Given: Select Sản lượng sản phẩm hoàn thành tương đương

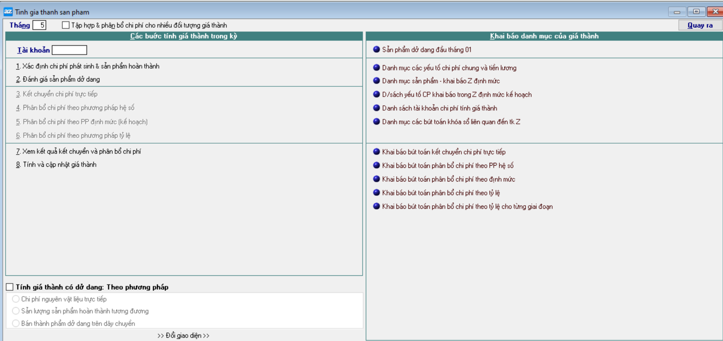Looking at the screenshot, I should (x=16, y=311).
